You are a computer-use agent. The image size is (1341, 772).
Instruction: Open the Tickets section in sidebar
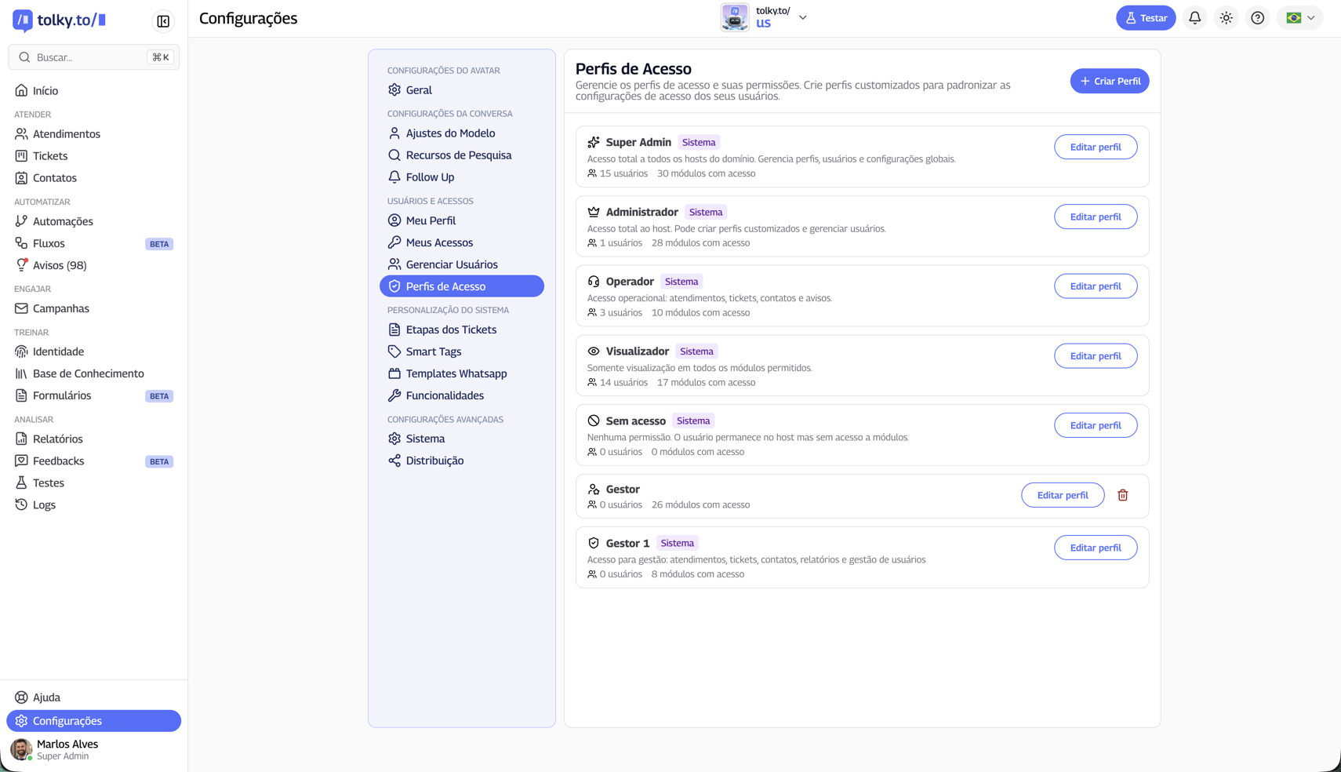coord(52,155)
